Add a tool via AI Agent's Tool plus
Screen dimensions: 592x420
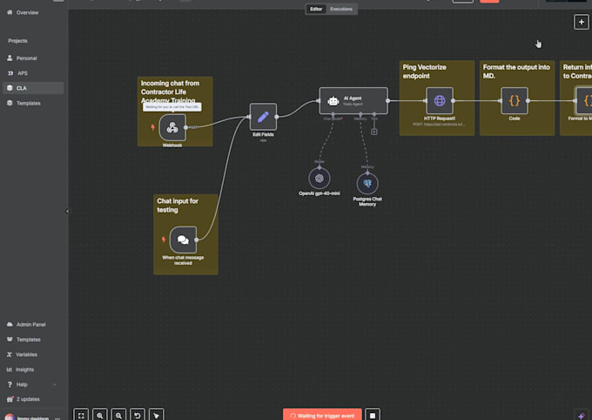click(x=373, y=132)
